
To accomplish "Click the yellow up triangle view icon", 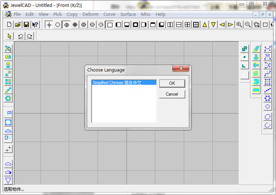I will pyautogui.click(x=205, y=24).
